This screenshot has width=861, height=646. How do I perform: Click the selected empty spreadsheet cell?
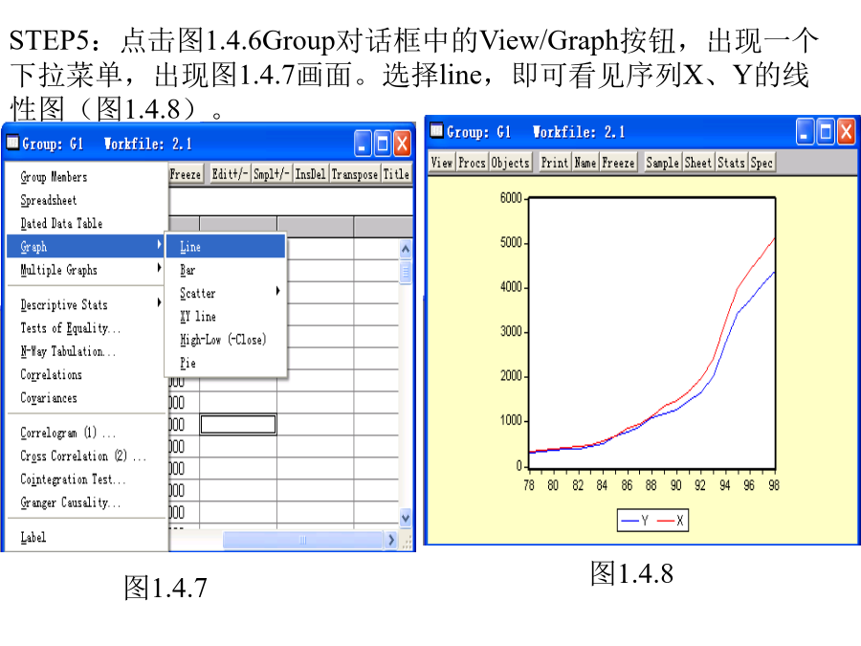coord(238,424)
